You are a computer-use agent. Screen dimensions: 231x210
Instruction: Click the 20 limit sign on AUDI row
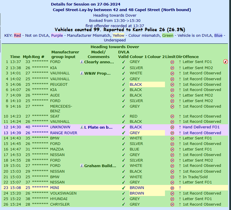pos(172,96)
